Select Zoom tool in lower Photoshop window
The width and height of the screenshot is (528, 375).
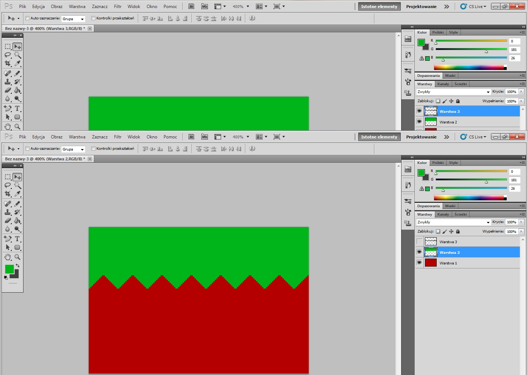[17, 257]
